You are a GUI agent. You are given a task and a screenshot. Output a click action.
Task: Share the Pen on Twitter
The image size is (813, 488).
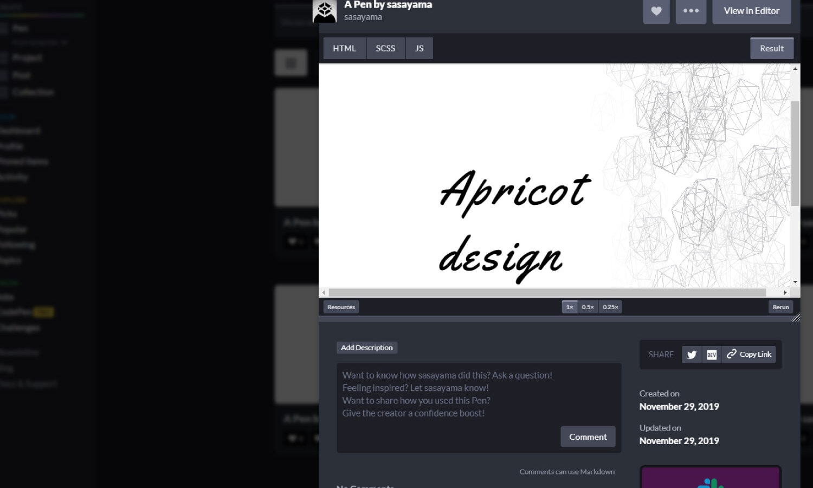692,355
